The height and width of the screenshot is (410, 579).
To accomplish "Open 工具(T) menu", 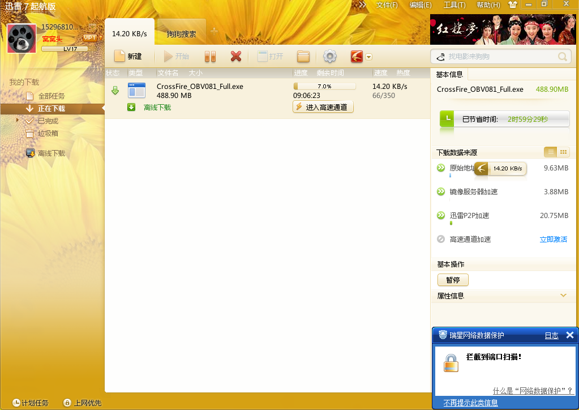I will [454, 5].
